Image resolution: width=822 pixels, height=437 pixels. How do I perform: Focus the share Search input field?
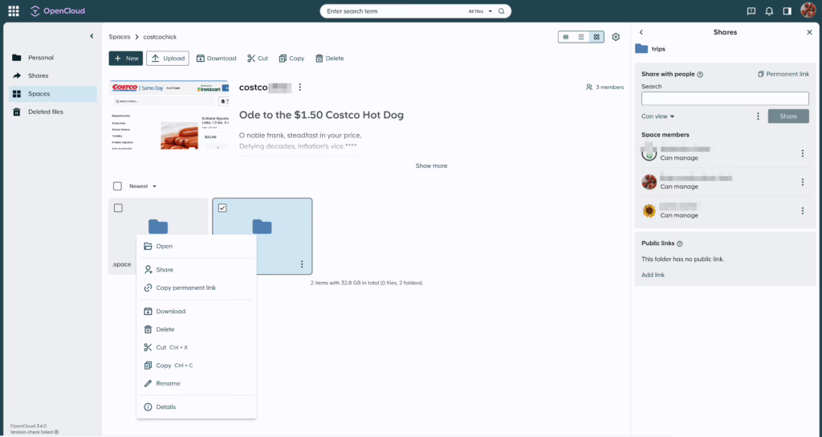coord(725,99)
